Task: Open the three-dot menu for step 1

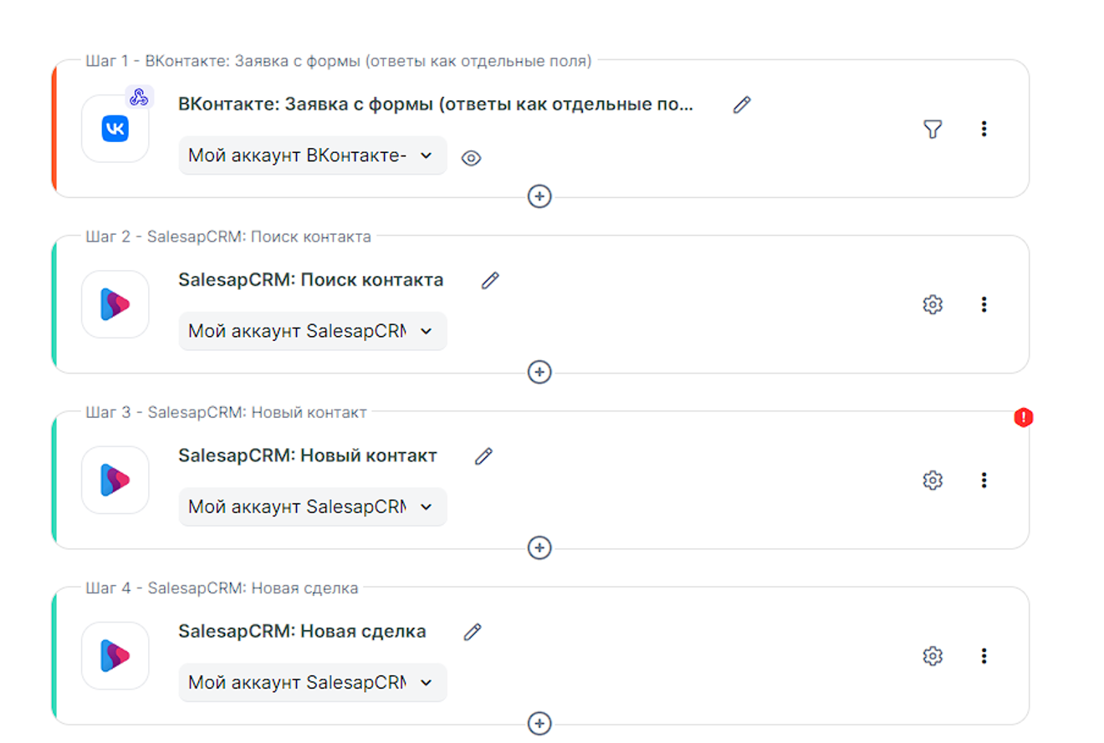Action: click(984, 129)
